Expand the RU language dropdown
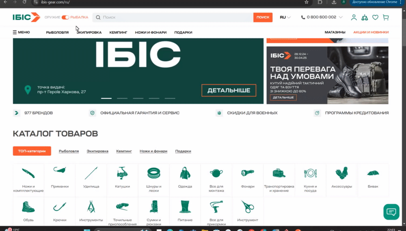406x231 pixels. click(x=285, y=17)
